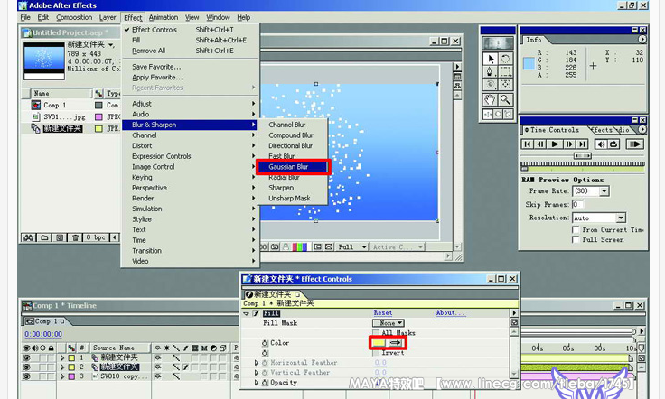
Task: Open Info palette flyout menu arrow
Action: [x=642, y=40]
